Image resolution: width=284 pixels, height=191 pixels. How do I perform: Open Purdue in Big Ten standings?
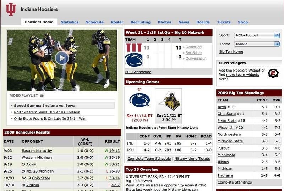224,148
